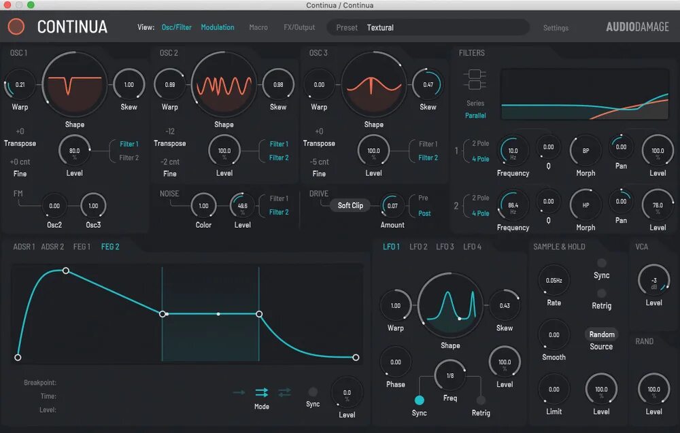Select the OSC 1 waveform Shape display
Image resolution: width=680 pixels, height=433 pixels.
75,84
